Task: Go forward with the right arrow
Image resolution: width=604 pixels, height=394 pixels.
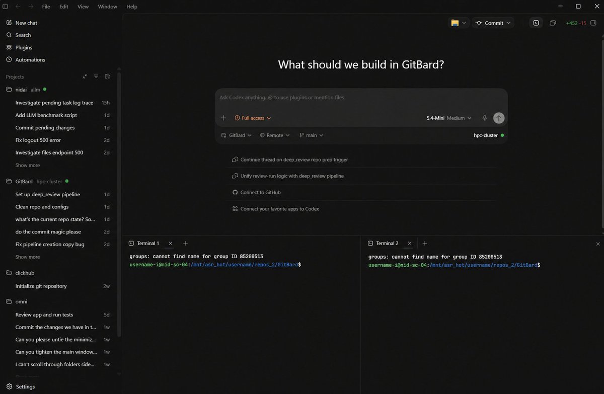Action: click(31, 7)
